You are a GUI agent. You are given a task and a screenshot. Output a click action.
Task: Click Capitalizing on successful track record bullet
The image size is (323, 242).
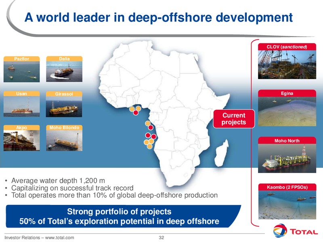click(x=72, y=188)
